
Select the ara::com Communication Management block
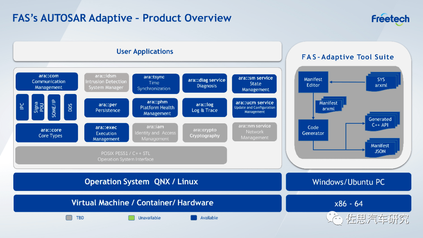(x=49, y=82)
